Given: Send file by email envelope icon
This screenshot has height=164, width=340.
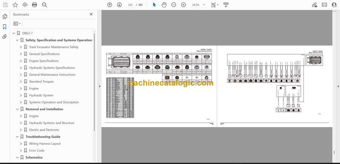Looking at the screenshot, I should coord(324,5).
